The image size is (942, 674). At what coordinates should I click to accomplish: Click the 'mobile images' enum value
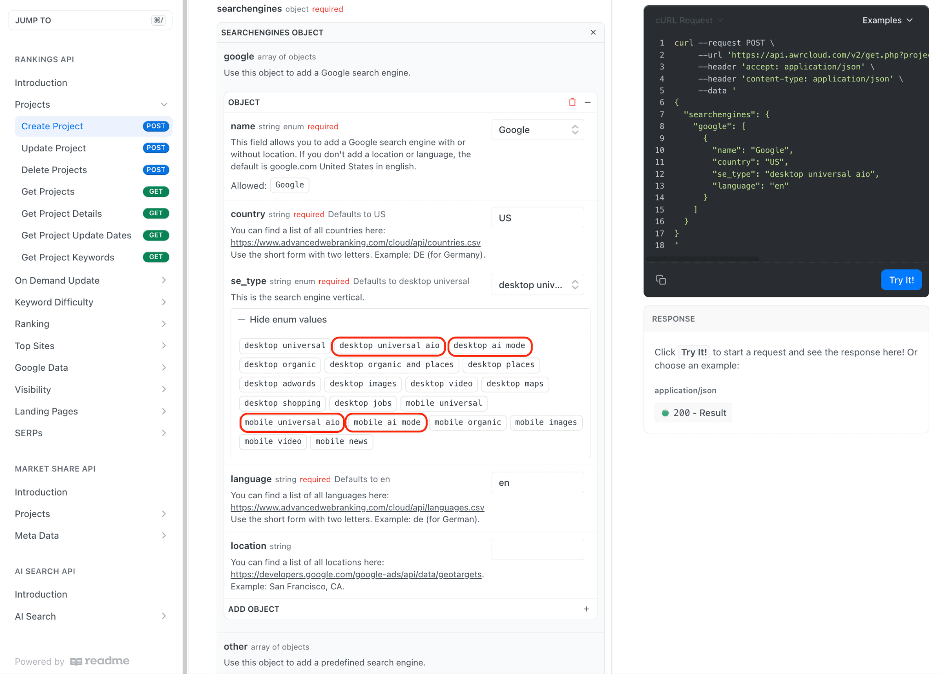(x=546, y=422)
